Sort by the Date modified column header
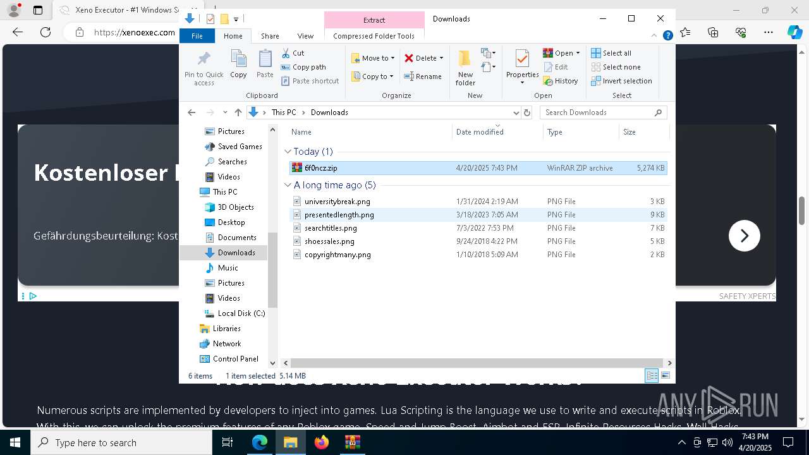 point(497,132)
